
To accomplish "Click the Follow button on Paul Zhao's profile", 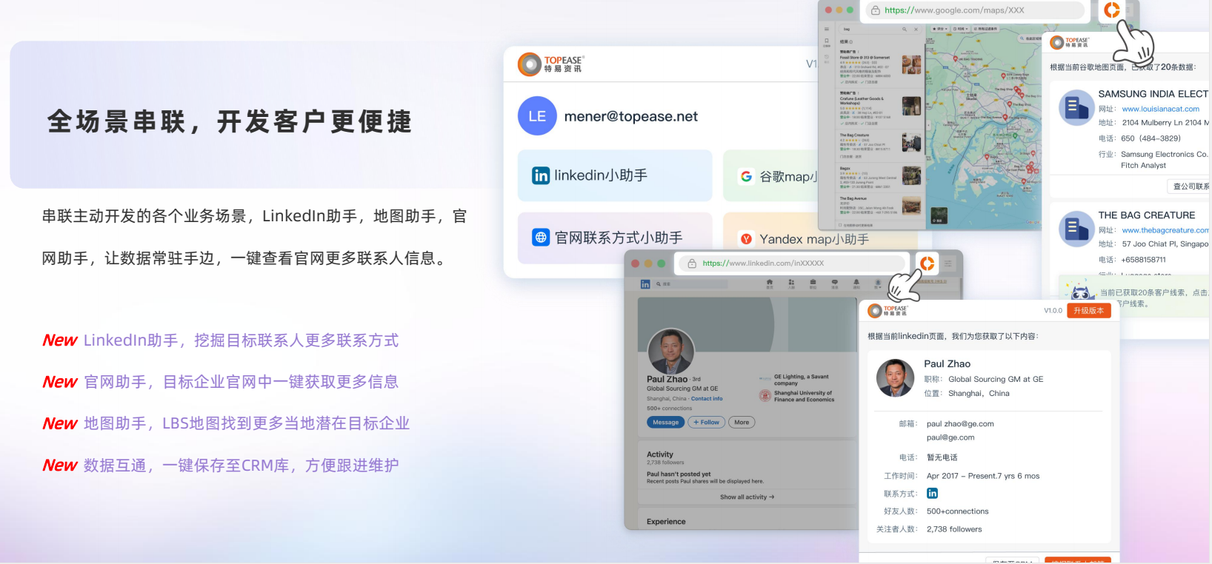I will point(706,422).
